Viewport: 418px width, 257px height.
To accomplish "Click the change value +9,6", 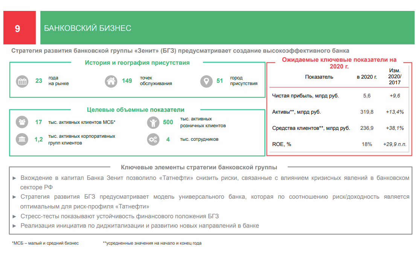I will (x=395, y=96).
